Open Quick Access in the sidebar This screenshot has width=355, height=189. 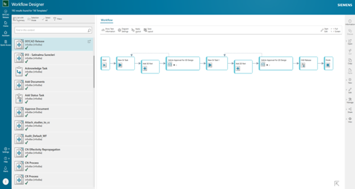pyautogui.click(x=6, y=43)
